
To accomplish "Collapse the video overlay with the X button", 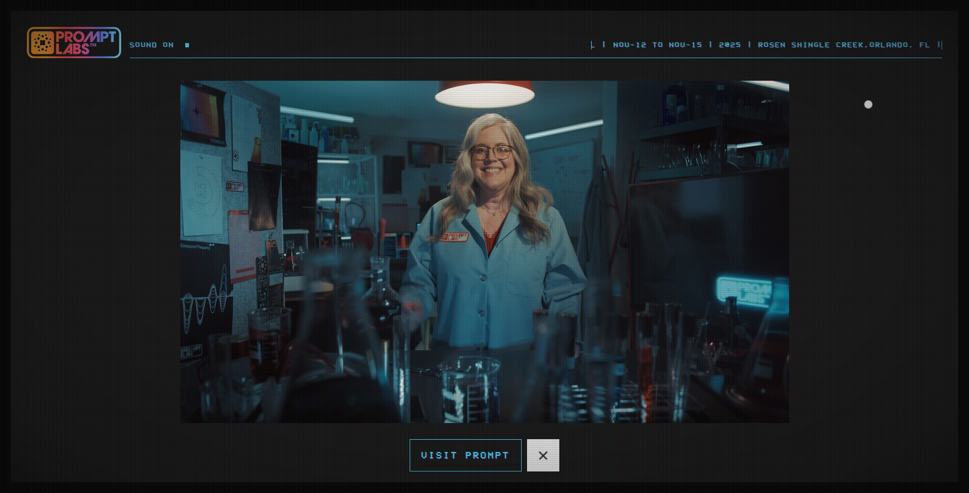I will tap(543, 455).
